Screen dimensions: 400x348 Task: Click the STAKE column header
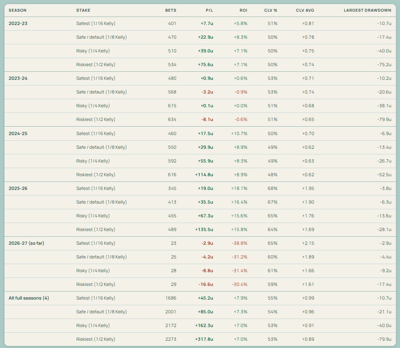tap(83, 10)
